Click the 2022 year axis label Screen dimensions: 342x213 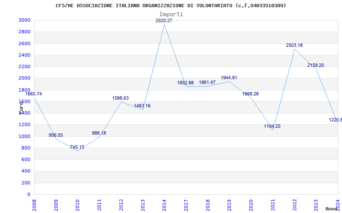(295, 205)
